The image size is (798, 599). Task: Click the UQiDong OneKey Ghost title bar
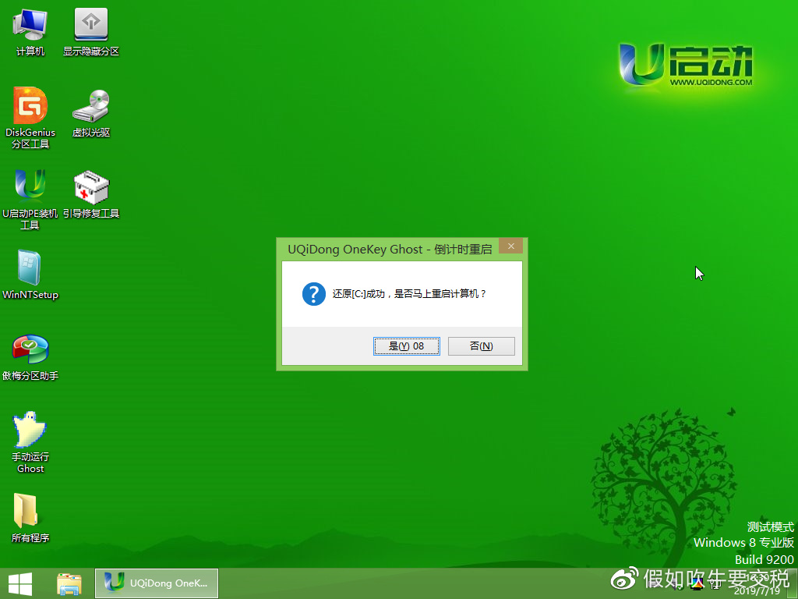pos(390,249)
